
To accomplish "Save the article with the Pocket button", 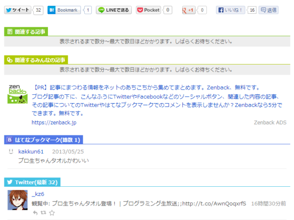I will (x=148, y=10).
